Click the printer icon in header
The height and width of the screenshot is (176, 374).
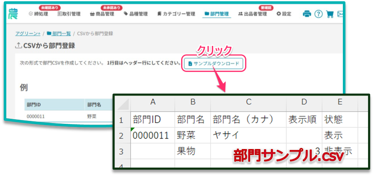click(x=307, y=14)
